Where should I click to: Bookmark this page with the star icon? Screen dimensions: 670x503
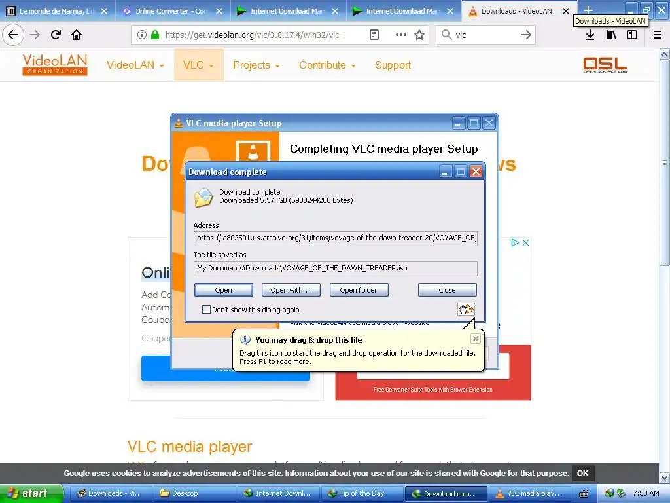coord(419,35)
